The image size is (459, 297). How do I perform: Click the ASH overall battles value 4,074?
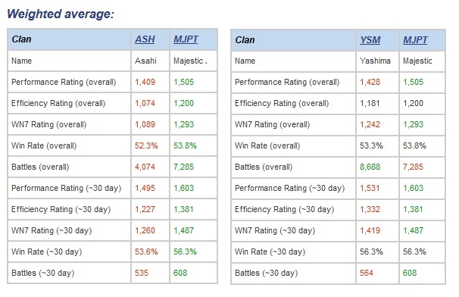pos(145,167)
